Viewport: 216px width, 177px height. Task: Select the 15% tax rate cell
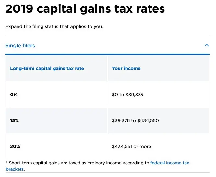[x=15, y=120]
